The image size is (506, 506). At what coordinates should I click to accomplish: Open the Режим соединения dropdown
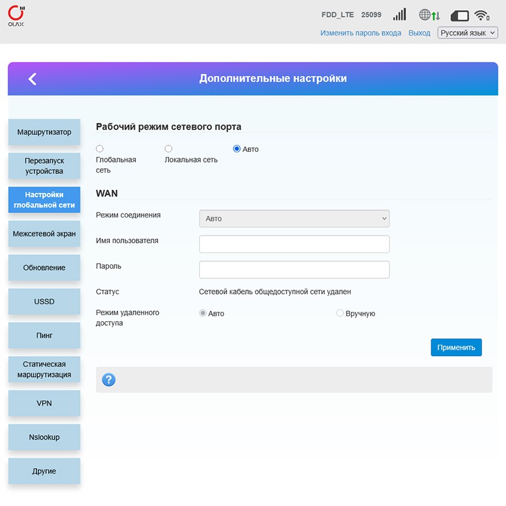click(294, 218)
